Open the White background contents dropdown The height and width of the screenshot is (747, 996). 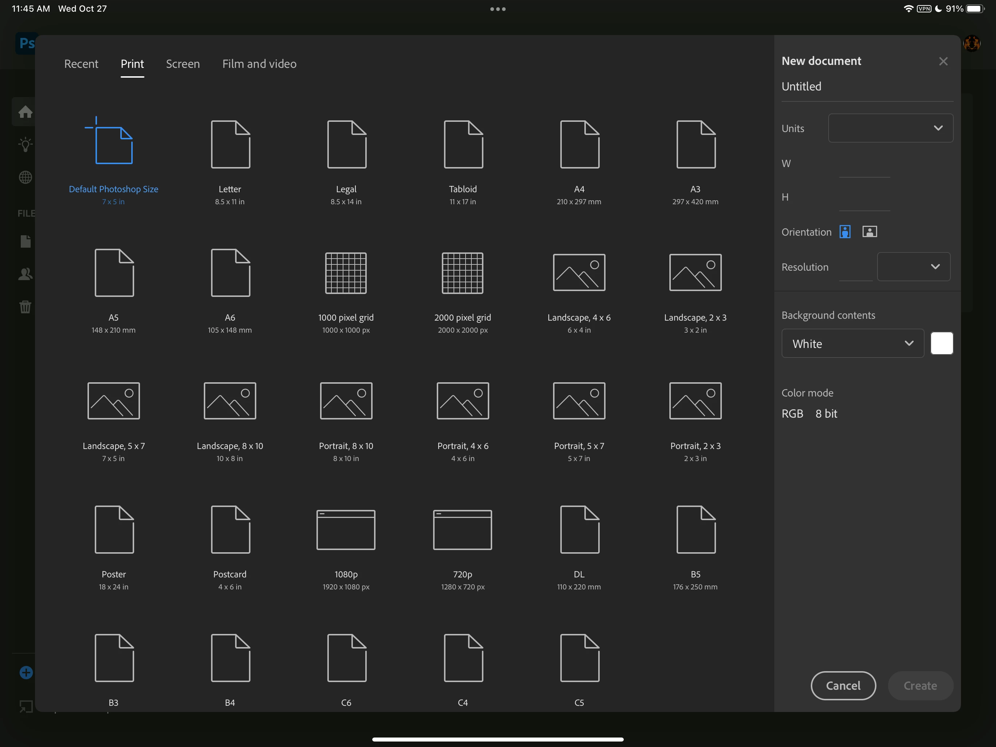[x=852, y=344]
